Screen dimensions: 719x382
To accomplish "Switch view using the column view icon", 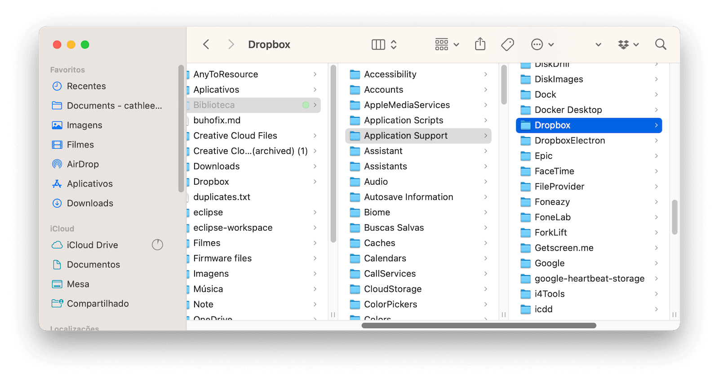I will coord(378,44).
